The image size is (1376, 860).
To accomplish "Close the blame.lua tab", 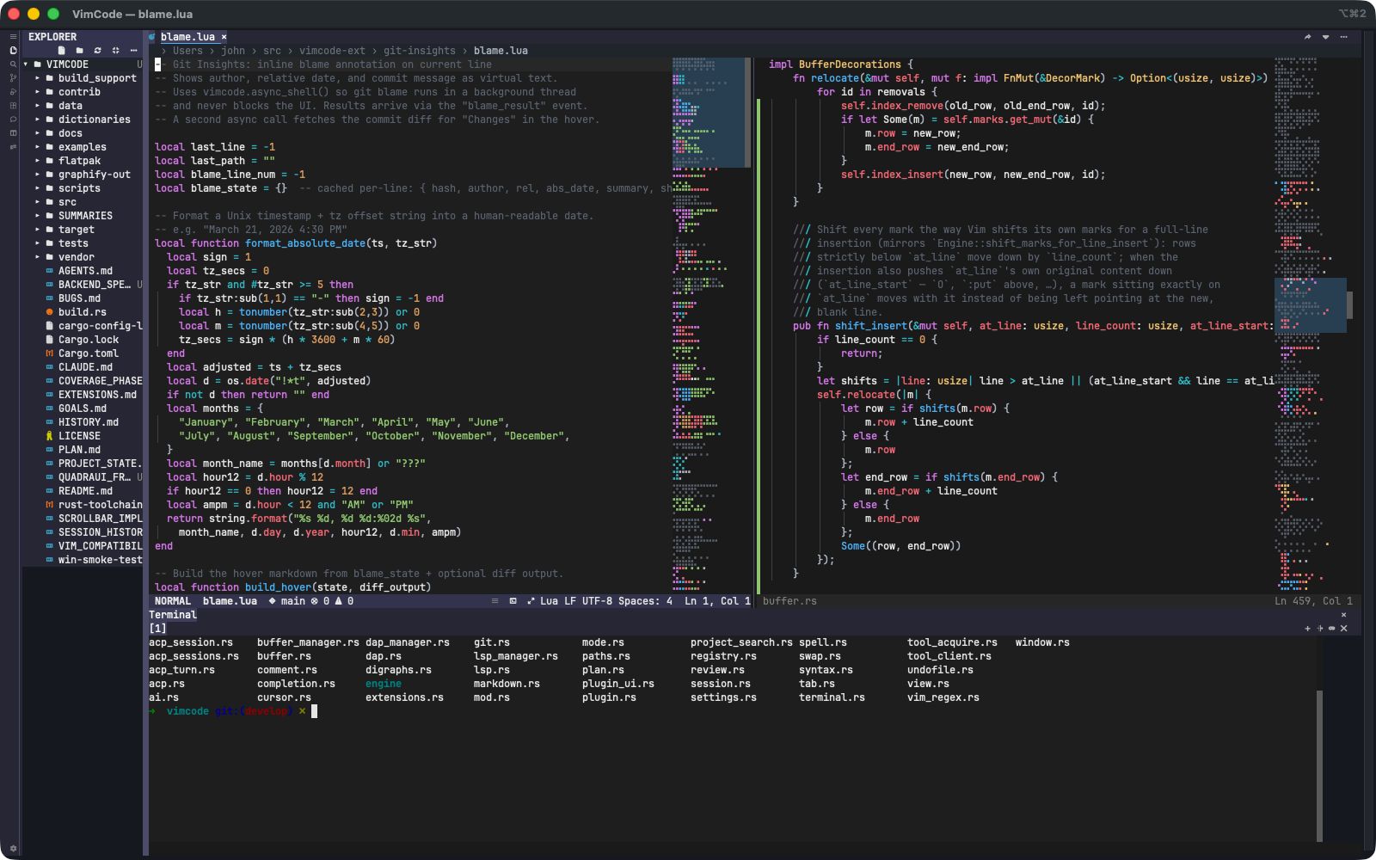I will (224, 37).
